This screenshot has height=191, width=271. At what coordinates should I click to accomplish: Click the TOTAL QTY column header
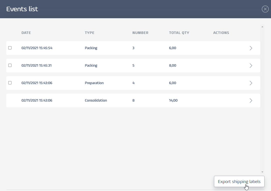[179, 33]
